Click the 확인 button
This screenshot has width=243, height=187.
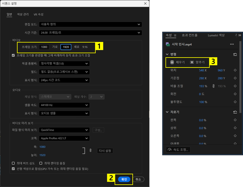coord(124,179)
